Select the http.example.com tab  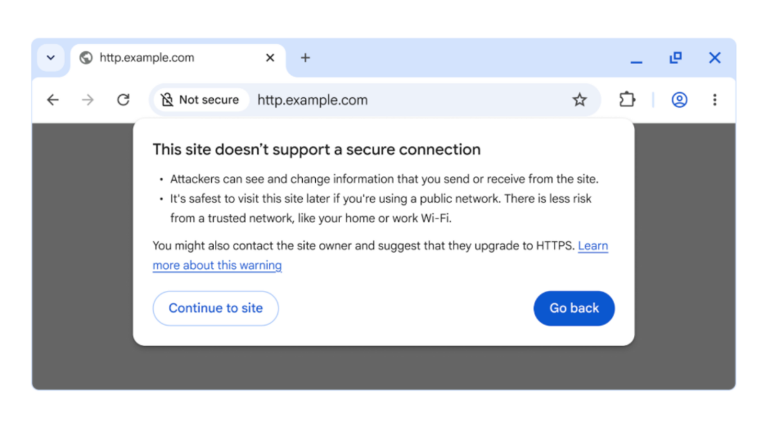[x=146, y=58]
